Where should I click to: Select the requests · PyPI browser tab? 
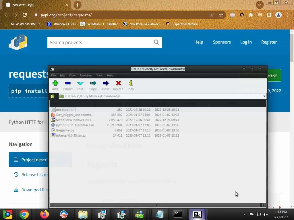(x=36, y=5)
